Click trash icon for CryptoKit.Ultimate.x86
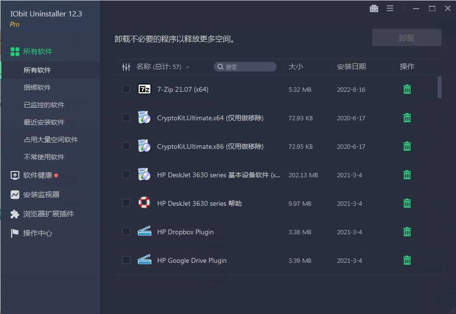The width and height of the screenshot is (456, 314). point(407,146)
